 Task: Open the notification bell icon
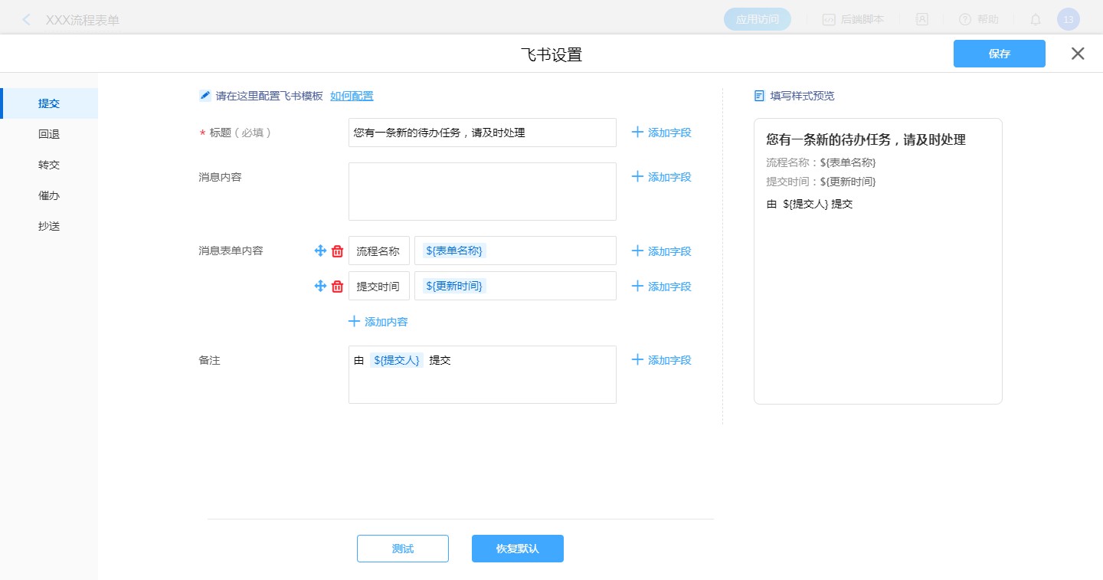click(x=1035, y=20)
